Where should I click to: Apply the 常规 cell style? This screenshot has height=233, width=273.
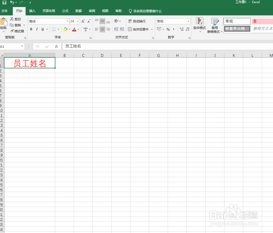point(237,21)
